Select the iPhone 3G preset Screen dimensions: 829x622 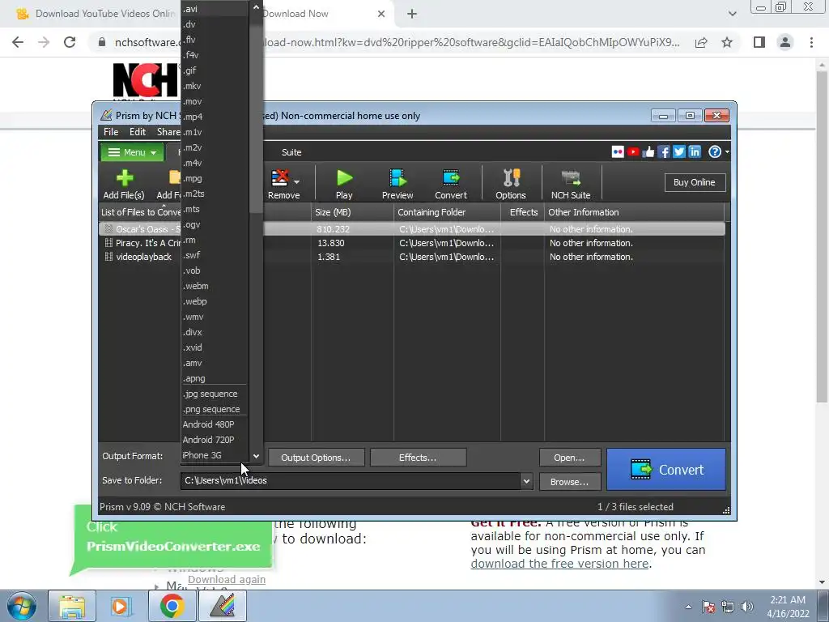click(x=215, y=455)
